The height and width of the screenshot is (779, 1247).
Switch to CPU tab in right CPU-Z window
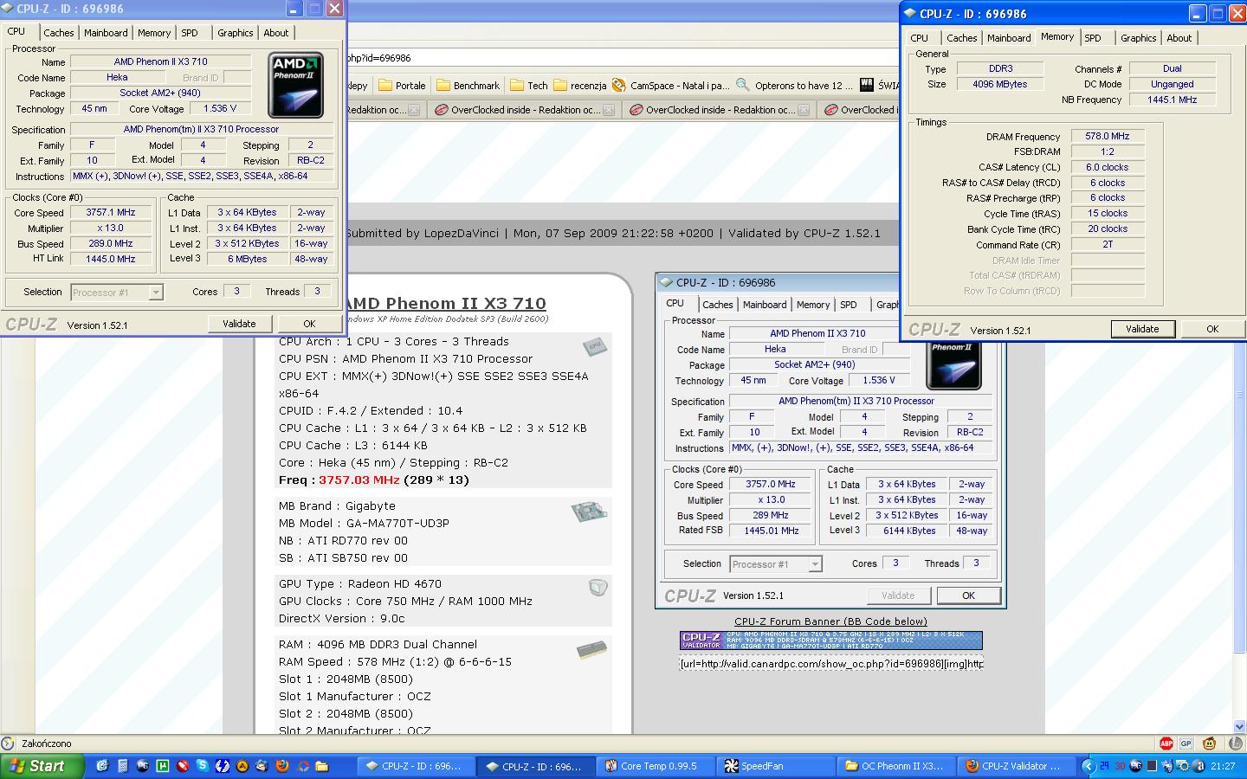(920, 38)
